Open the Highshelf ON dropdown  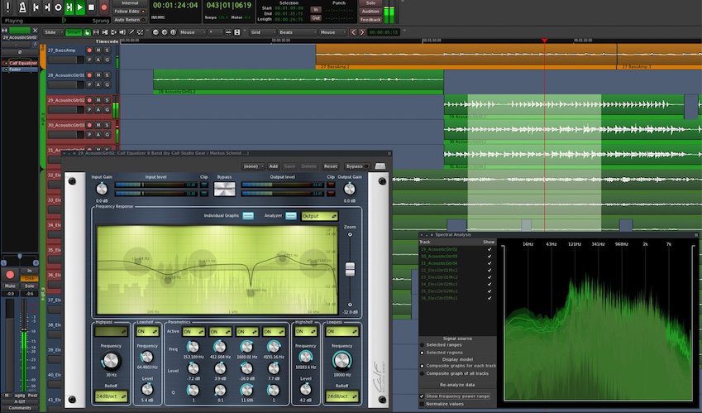pyautogui.click(x=306, y=331)
